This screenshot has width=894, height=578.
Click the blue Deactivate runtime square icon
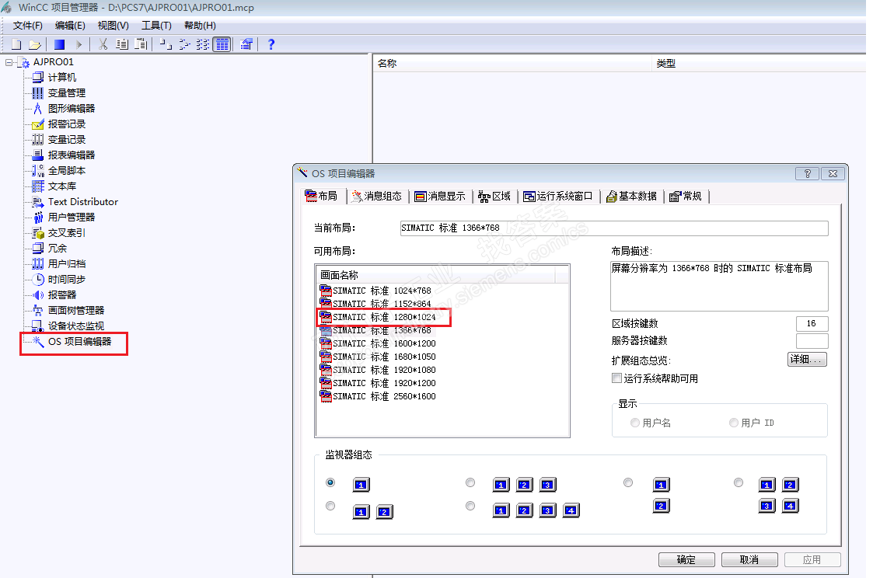point(59,44)
